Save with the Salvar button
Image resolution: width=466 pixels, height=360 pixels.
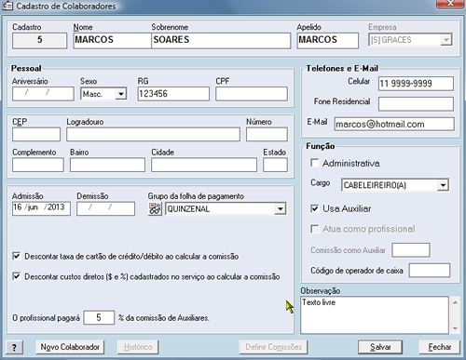click(380, 347)
